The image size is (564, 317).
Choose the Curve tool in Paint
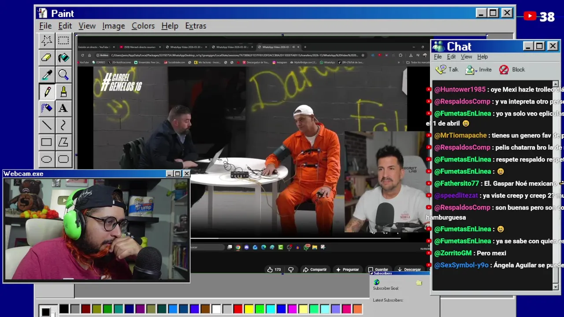click(x=63, y=125)
